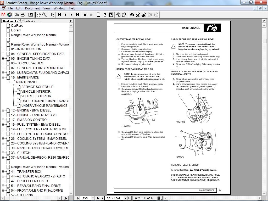Open UNDER BONNET MAINTENANCE bookmark
The width and height of the screenshot is (268, 201).
coord(45,101)
